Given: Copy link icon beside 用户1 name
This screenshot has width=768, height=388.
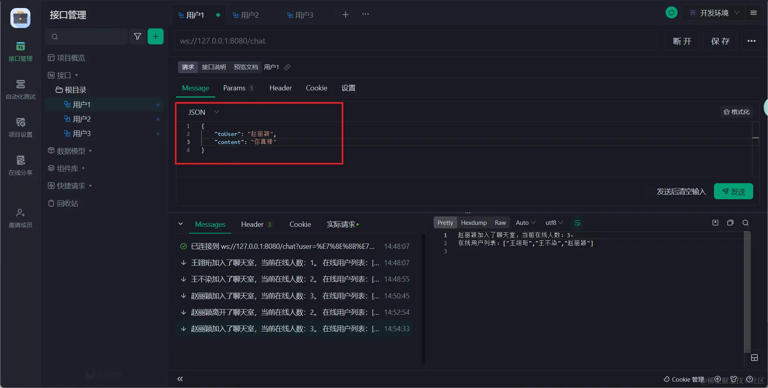Looking at the screenshot, I should 287,67.
